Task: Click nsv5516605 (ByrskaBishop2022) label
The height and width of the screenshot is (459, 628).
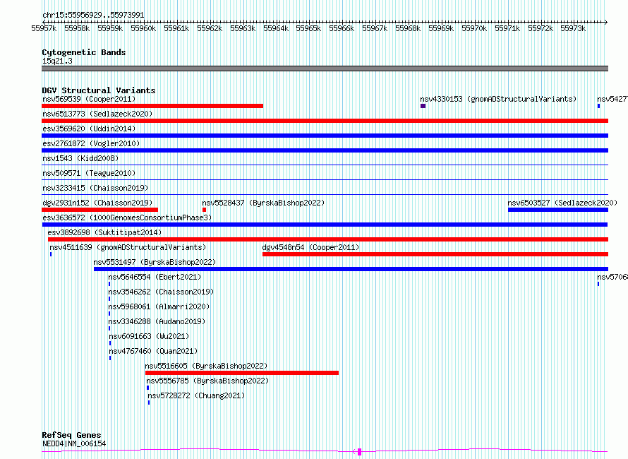Action: (x=206, y=366)
